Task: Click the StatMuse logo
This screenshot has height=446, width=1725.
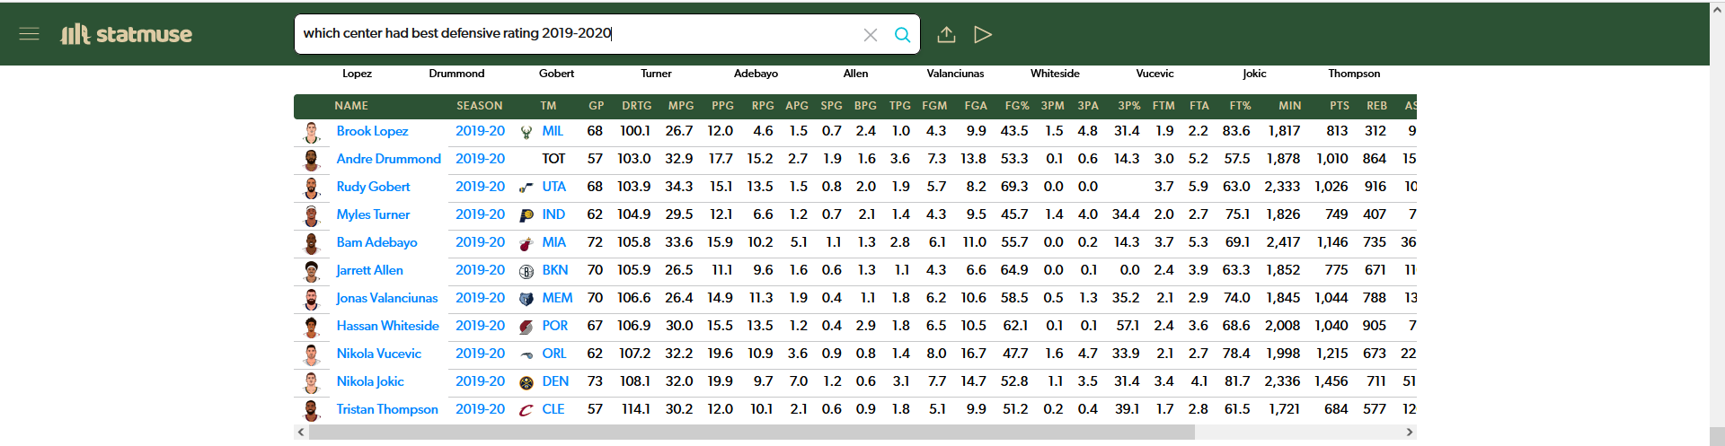Action: [x=127, y=34]
